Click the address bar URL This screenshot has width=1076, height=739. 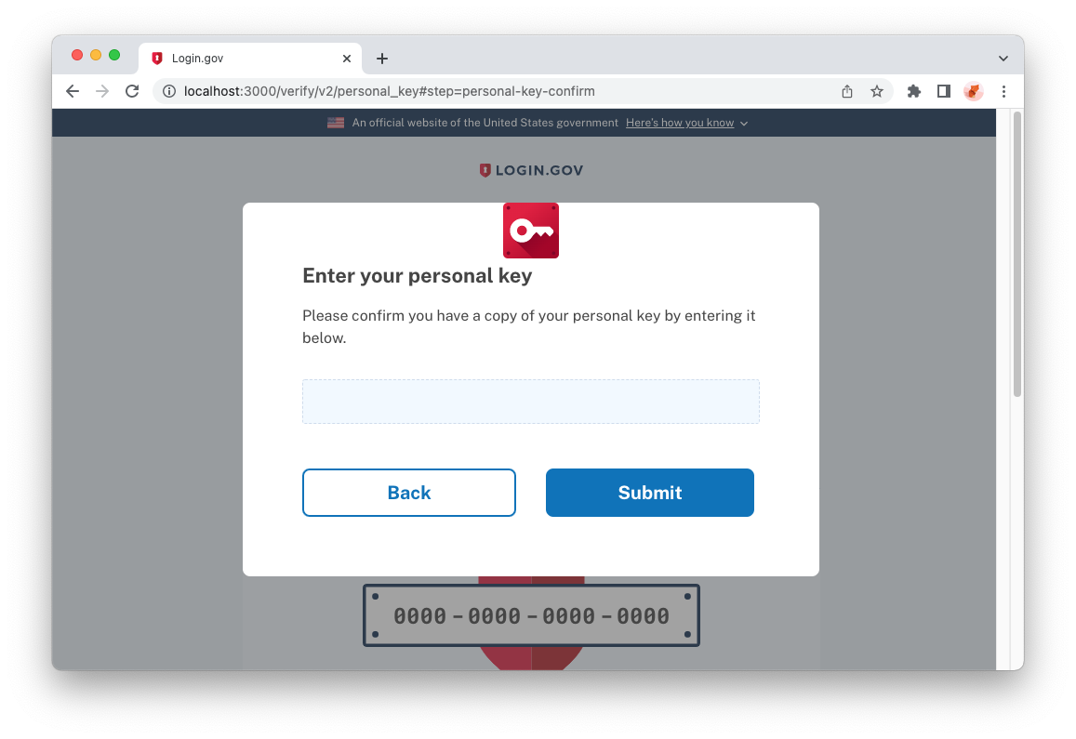[x=389, y=91]
